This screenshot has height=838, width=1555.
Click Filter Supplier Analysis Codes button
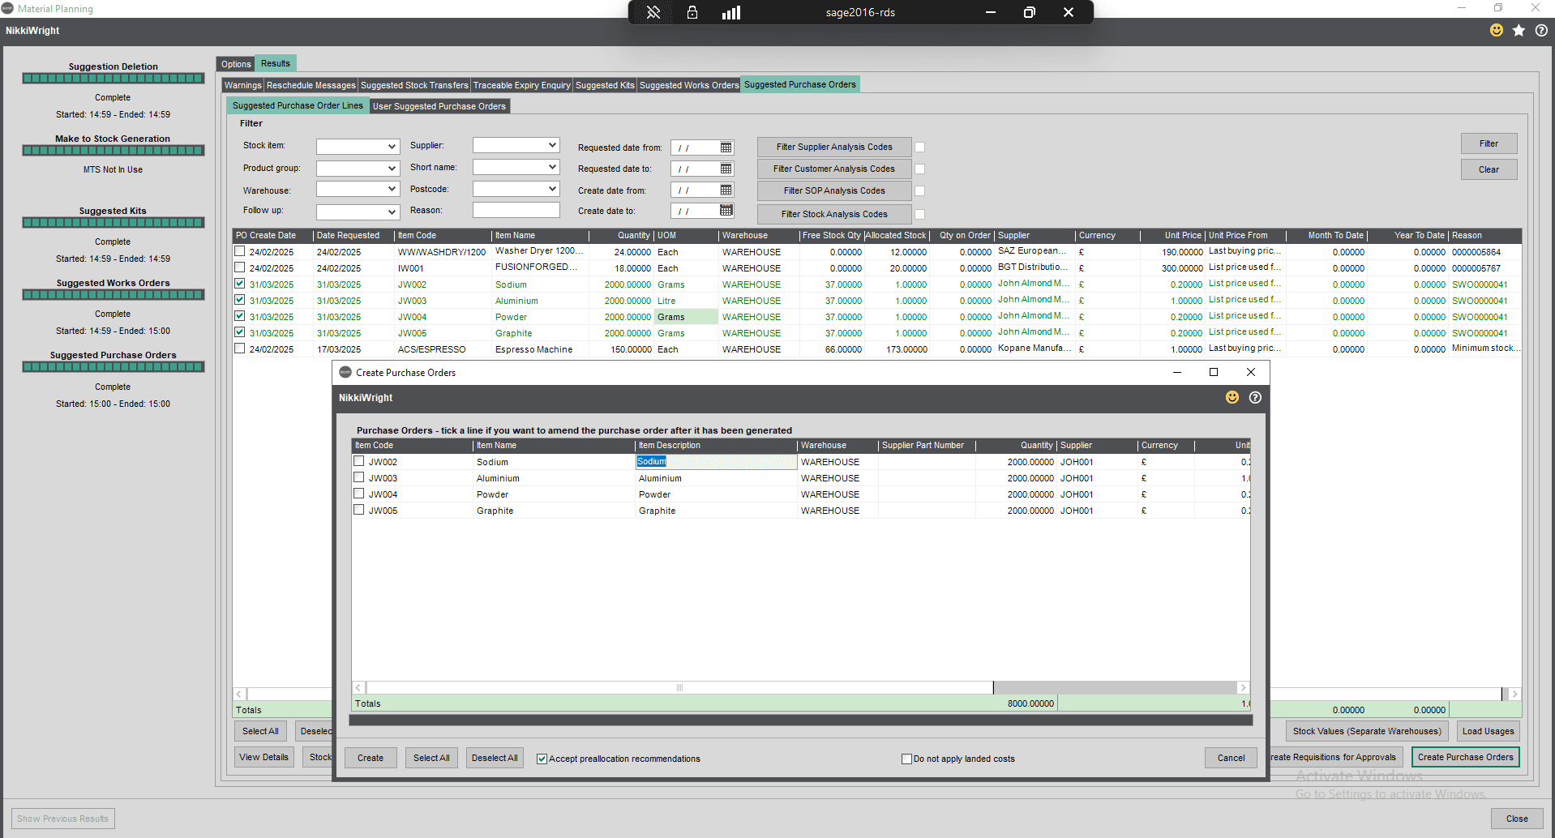coord(834,147)
